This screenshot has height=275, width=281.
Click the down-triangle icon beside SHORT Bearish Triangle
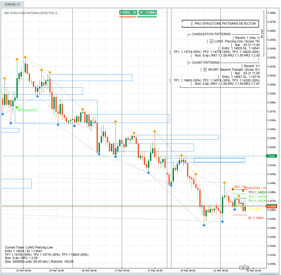coord(205,70)
